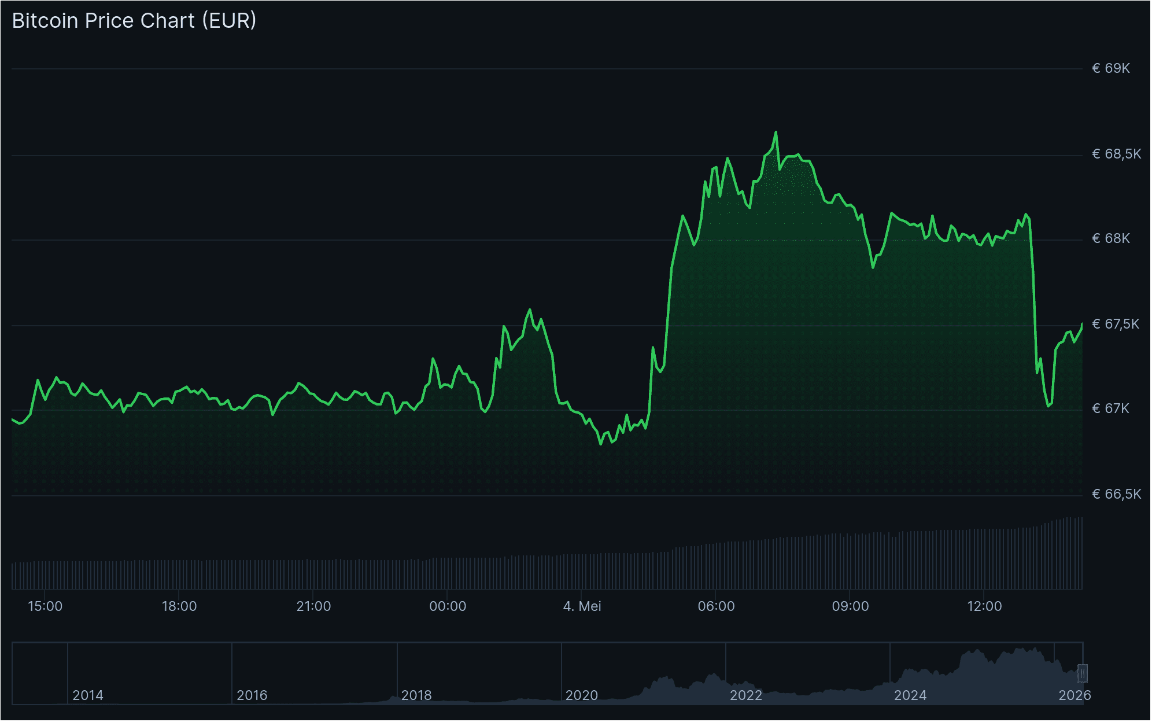Click the € 67,5K price axis label

(x=1115, y=324)
